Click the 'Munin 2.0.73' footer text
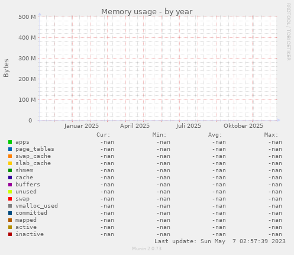 (147, 248)
